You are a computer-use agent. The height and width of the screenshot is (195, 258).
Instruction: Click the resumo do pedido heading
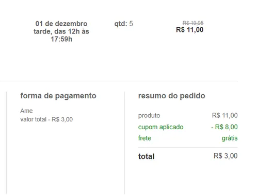(x=172, y=96)
